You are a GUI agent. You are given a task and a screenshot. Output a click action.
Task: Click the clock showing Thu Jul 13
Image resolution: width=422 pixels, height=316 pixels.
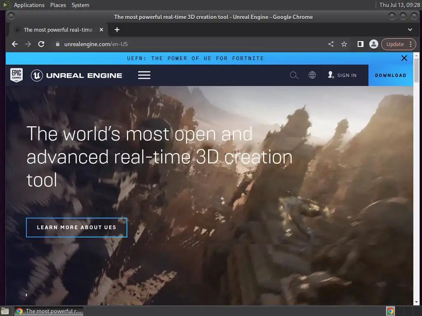click(399, 5)
